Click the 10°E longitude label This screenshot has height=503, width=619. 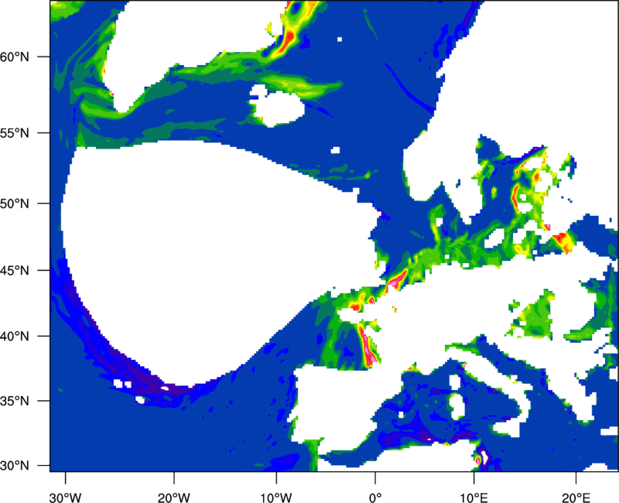[x=474, y=498]
